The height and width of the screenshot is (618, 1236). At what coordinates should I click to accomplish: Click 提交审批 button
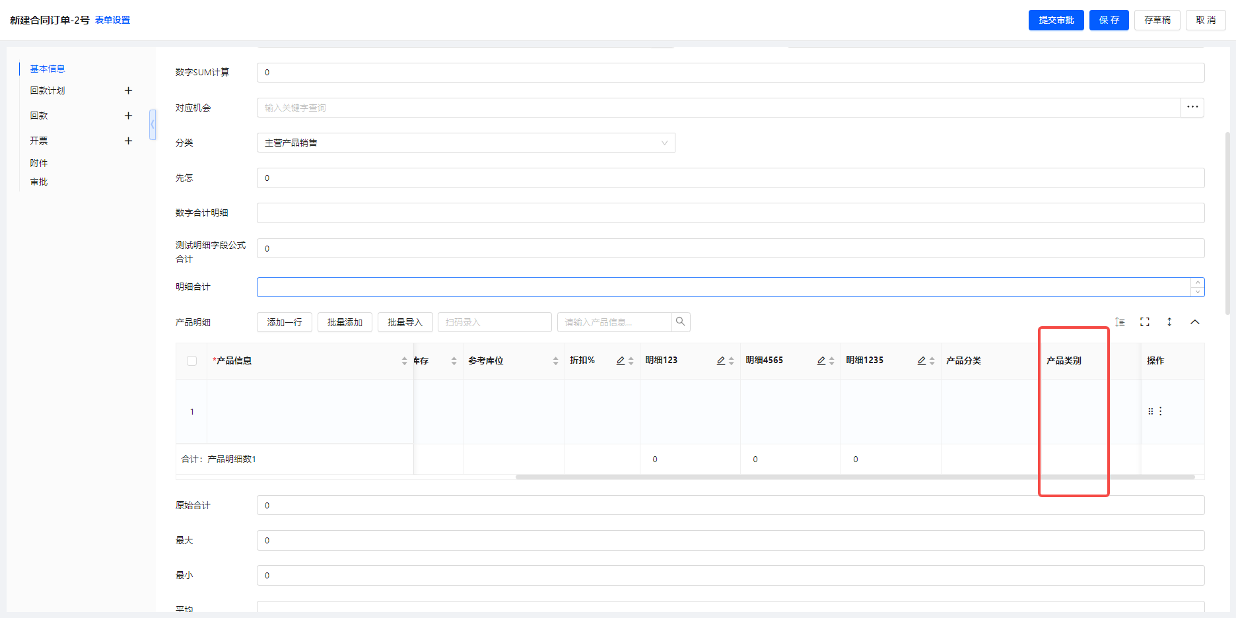[x=1056, y=20]
